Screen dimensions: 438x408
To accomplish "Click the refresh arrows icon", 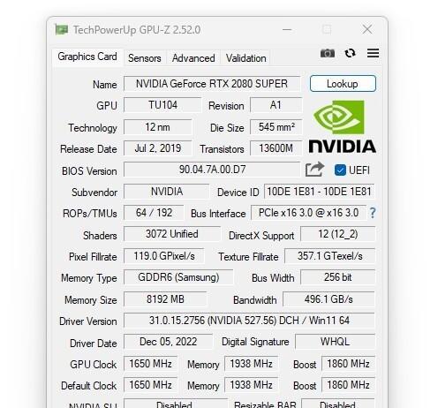I will coord(350,53).
